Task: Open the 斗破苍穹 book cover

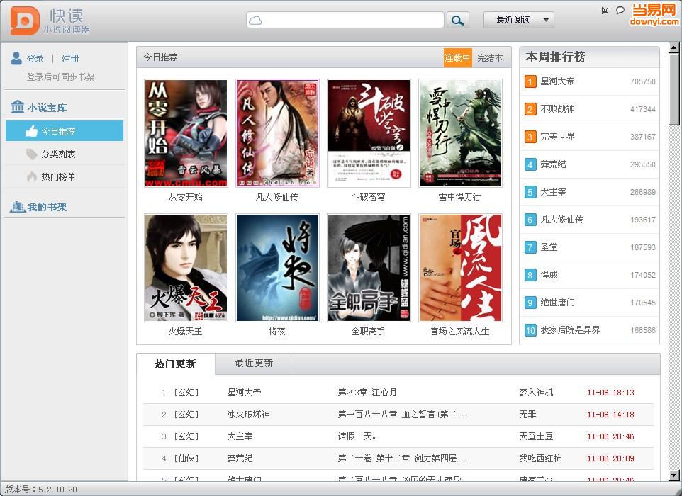Action: [369, 133]
